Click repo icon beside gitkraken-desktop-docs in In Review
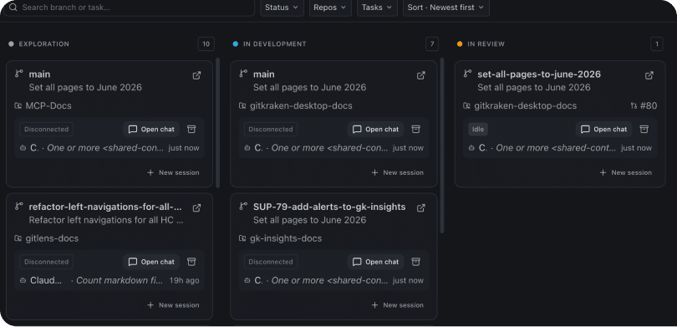Image resolution: width=677 pixels, height=327 pixels. [466, 106]
